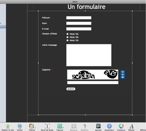The image size is (146, 131).
Task: Open the Polices fonts panel
Action: click(132, 126)
